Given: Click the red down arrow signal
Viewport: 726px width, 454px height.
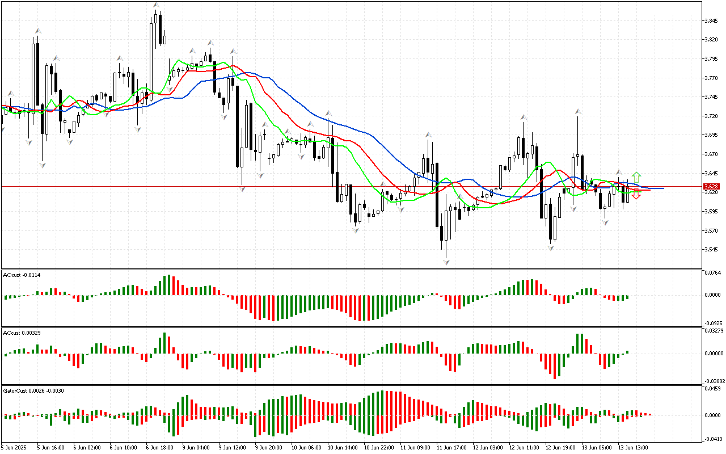Looking at the screenshot, I should tap(636, 195).
